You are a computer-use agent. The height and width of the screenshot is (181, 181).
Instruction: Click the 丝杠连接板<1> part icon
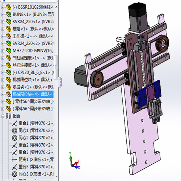click(x=8, y=65)
